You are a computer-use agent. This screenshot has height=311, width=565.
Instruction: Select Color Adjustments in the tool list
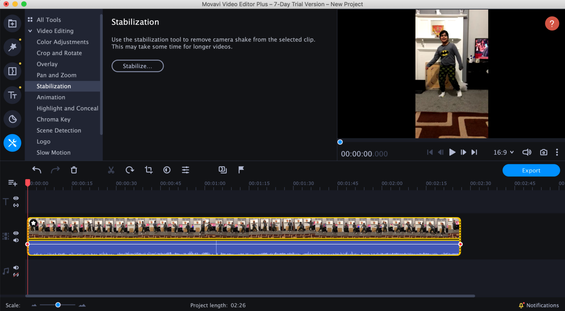pyautogui.click(x=63, y=42)
